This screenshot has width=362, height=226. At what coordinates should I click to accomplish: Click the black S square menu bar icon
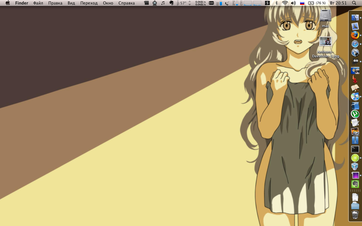pos(267,3)
